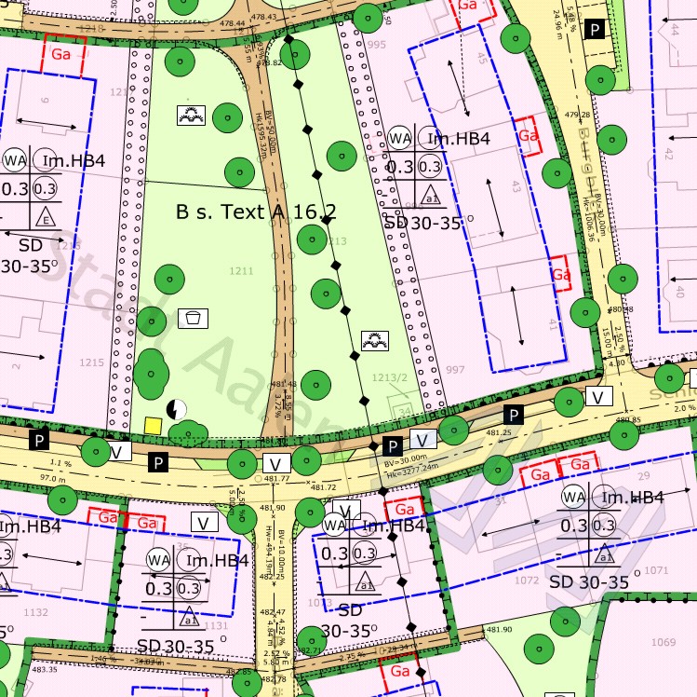Viewport: 697px width, 697px height.
Task: Click parcel number 1071
Action: [656, 569]
